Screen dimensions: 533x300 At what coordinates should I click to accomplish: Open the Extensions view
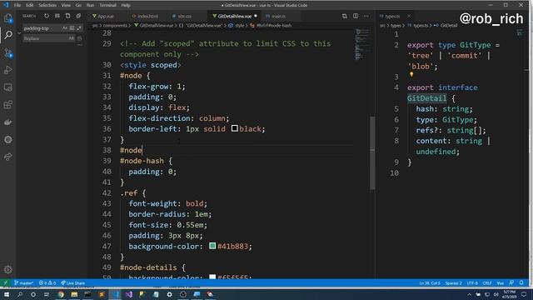click(x=8, y=105)
